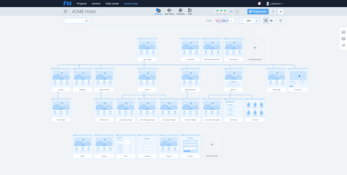This screenshot has width=347, height=175.
Task: Select the Rooms page card
Action: [61, 80]
